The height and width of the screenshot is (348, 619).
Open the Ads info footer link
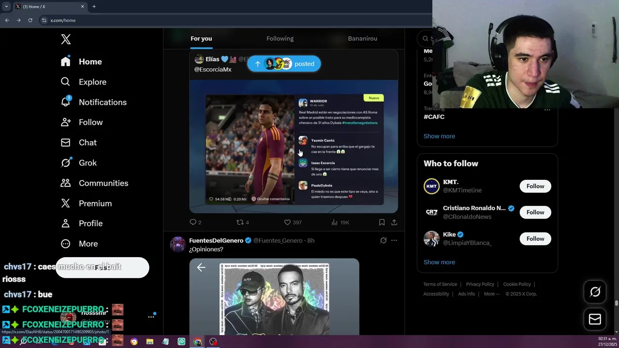tap(466, 294)
